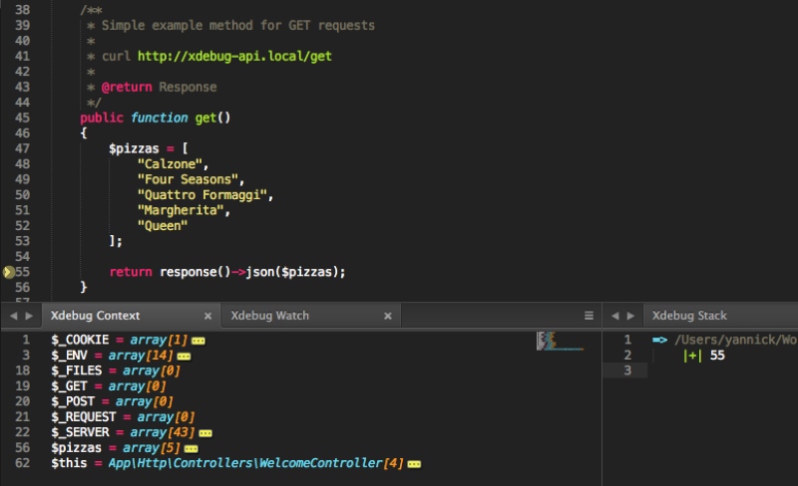Expand the $_ENV array fold marker
Viewport: 798px width, 486px height.
(x=184, y=356)
